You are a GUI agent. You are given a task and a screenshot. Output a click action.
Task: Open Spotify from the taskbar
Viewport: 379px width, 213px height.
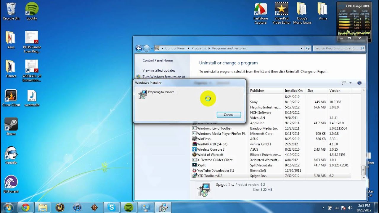click(129, 207)
